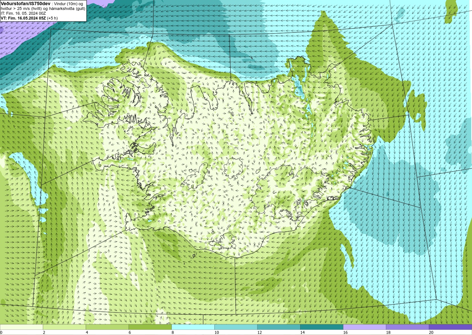Image resolution: width=472 pixels, height=335 pixels.
Task: Click the "Veðurstofan/IS750dev" title text
Action: 25,3
